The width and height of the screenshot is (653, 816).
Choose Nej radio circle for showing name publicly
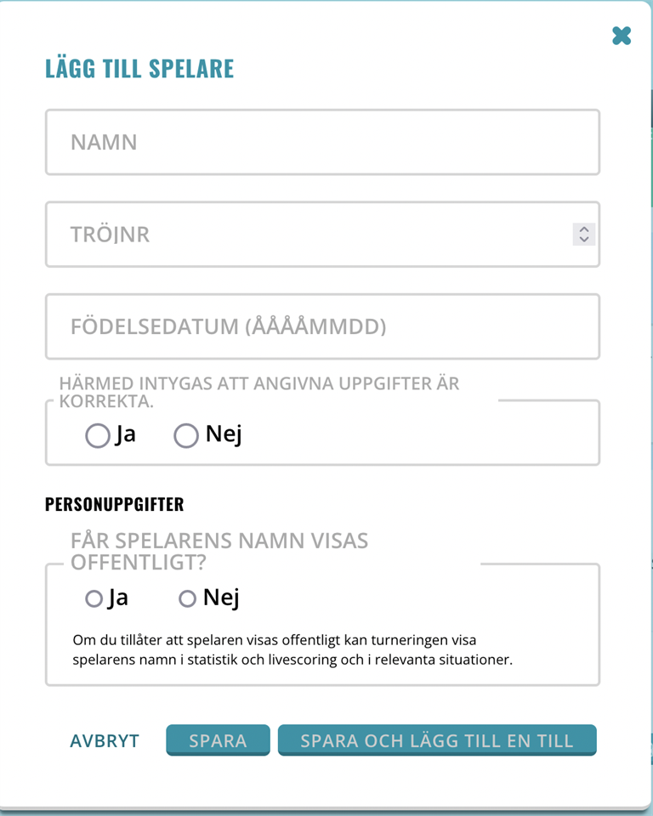coord(187,599)
